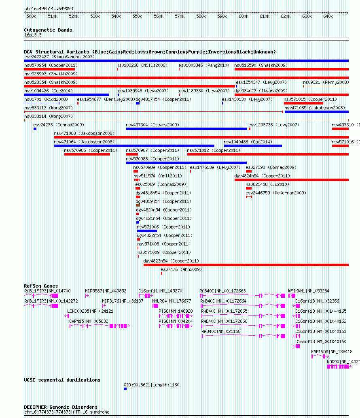This screenshot has height=418, width=360.
Task: Select dgv4824n54 (Cooper2011) label
Action: point(262,176)
